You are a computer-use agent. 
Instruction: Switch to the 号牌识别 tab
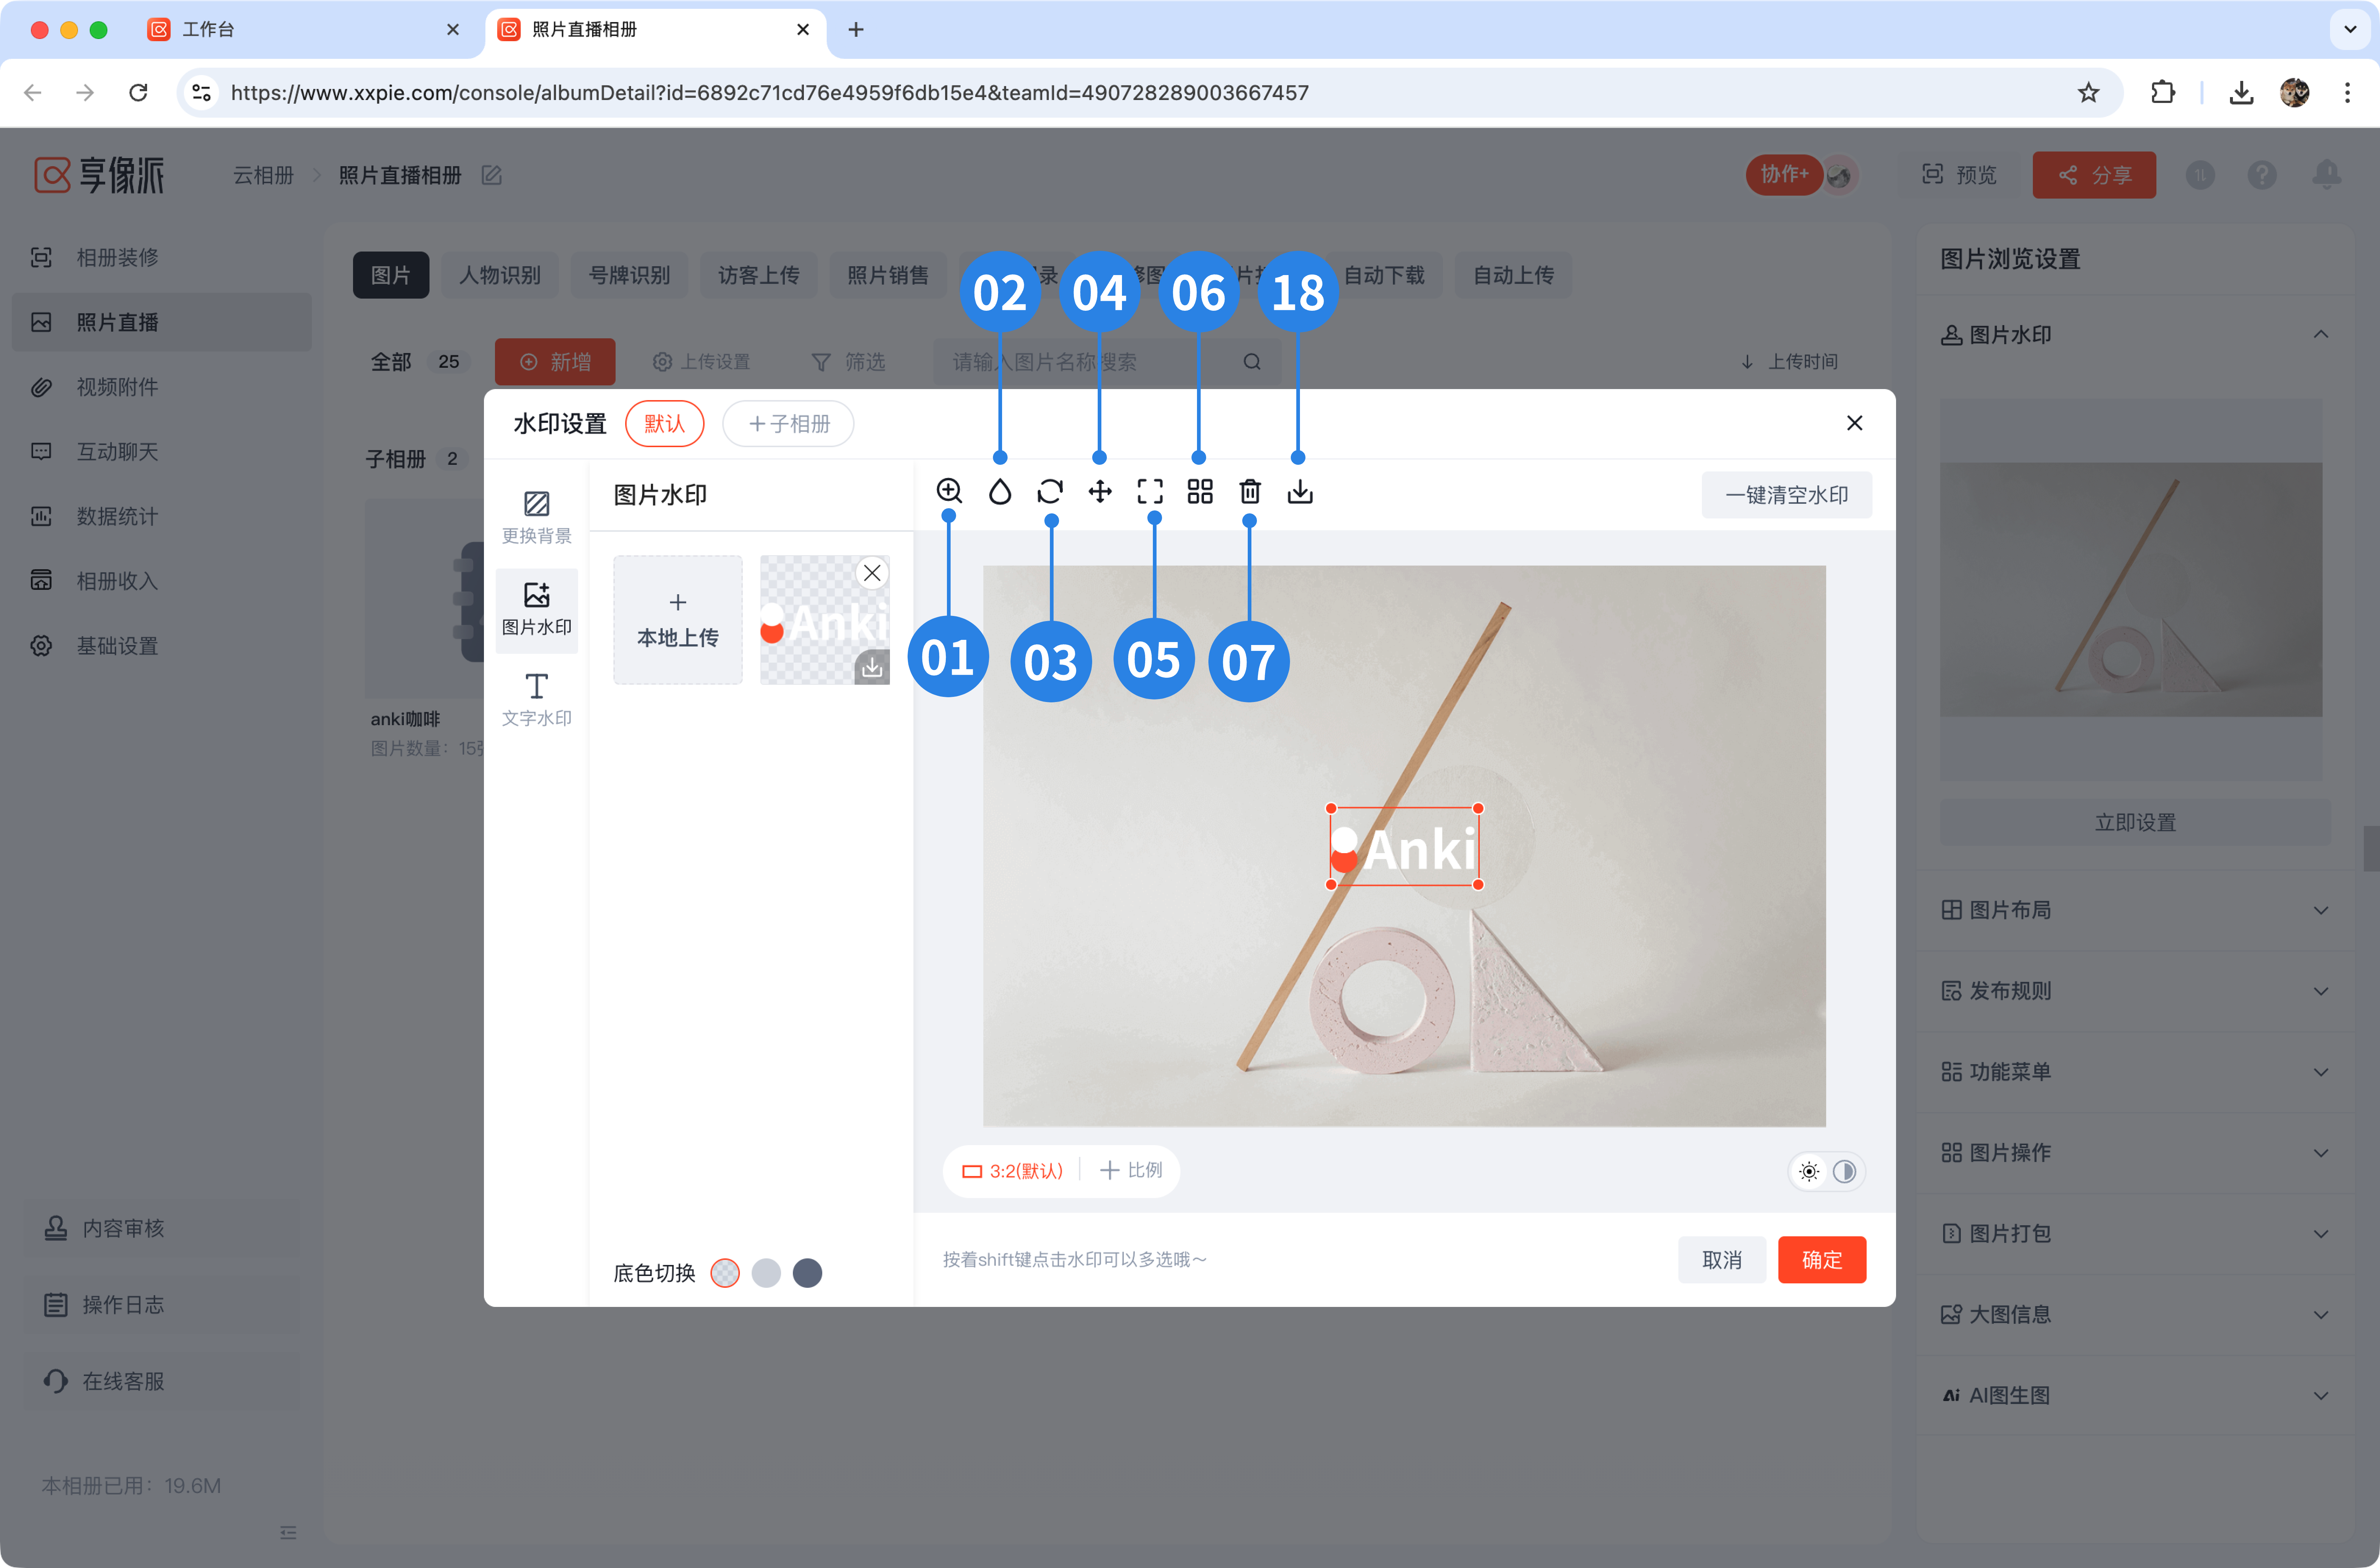(629, 275)
